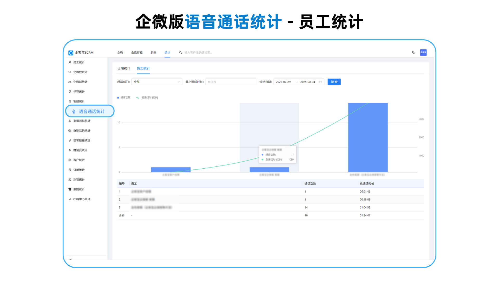
Task: Switch to the 日期统计 tab
Action: (124, 68)
